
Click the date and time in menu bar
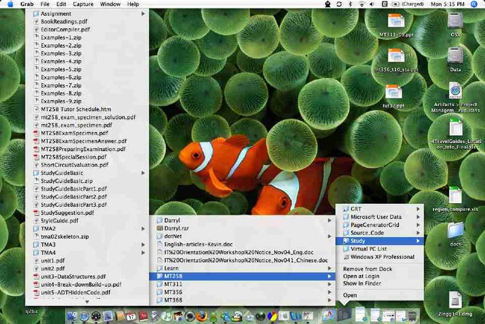(x=447, y=4)
